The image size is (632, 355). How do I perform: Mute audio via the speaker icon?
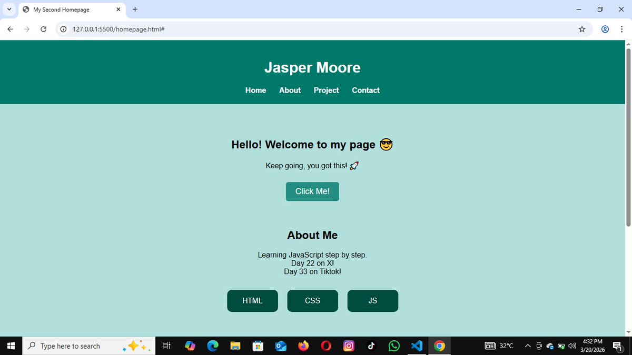572,346
